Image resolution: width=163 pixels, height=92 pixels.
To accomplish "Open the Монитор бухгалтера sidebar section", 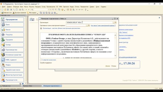I will [12, 75].
